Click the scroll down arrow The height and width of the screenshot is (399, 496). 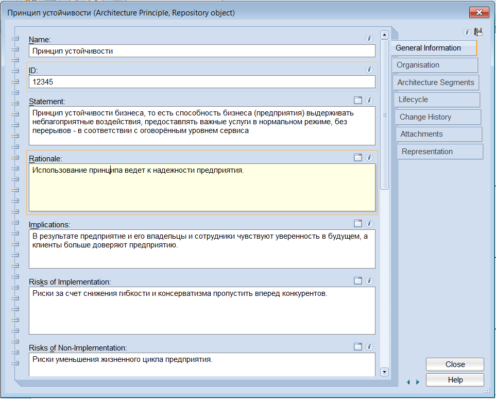384,372
